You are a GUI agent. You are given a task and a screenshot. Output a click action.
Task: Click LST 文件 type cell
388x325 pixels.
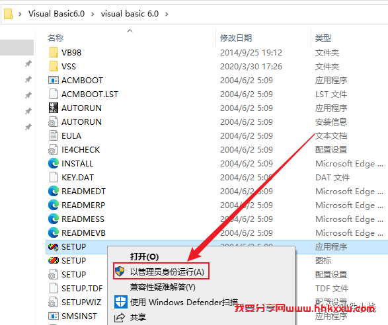(x=331, y=94)
